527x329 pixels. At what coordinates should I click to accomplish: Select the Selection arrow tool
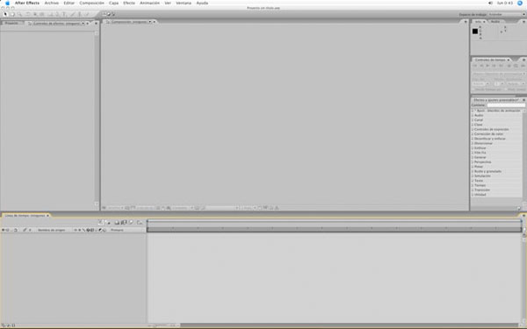point(5,14)
